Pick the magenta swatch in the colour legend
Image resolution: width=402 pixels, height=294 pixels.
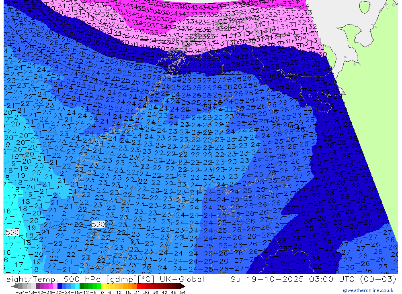[51, 286]
